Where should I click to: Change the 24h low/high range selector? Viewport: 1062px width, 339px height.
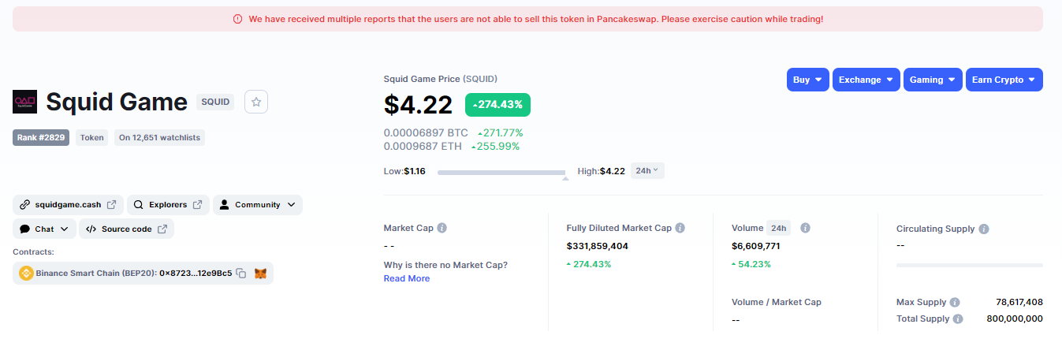[x=647, y=171]
